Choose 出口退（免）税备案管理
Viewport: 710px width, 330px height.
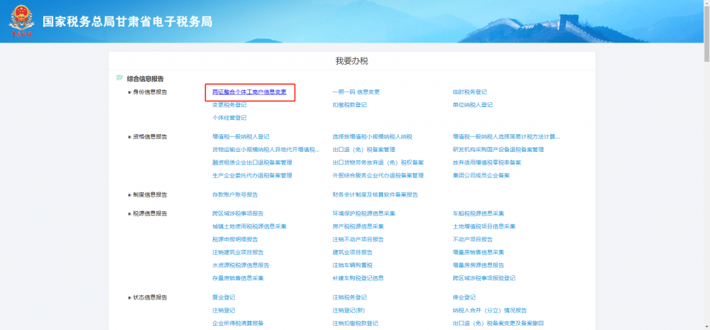point(364,150)
